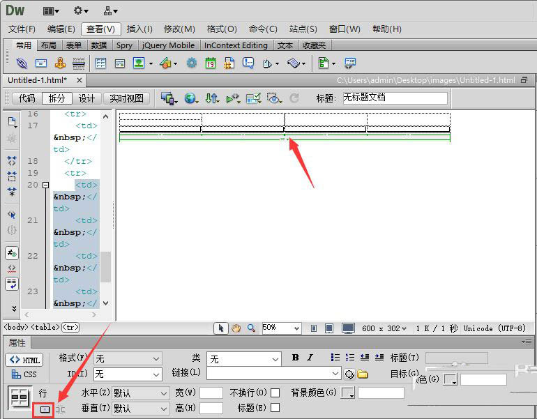Switch to the Spry insert tab
The height and width of the screenshot is (419, 537).
click(124, 45)
